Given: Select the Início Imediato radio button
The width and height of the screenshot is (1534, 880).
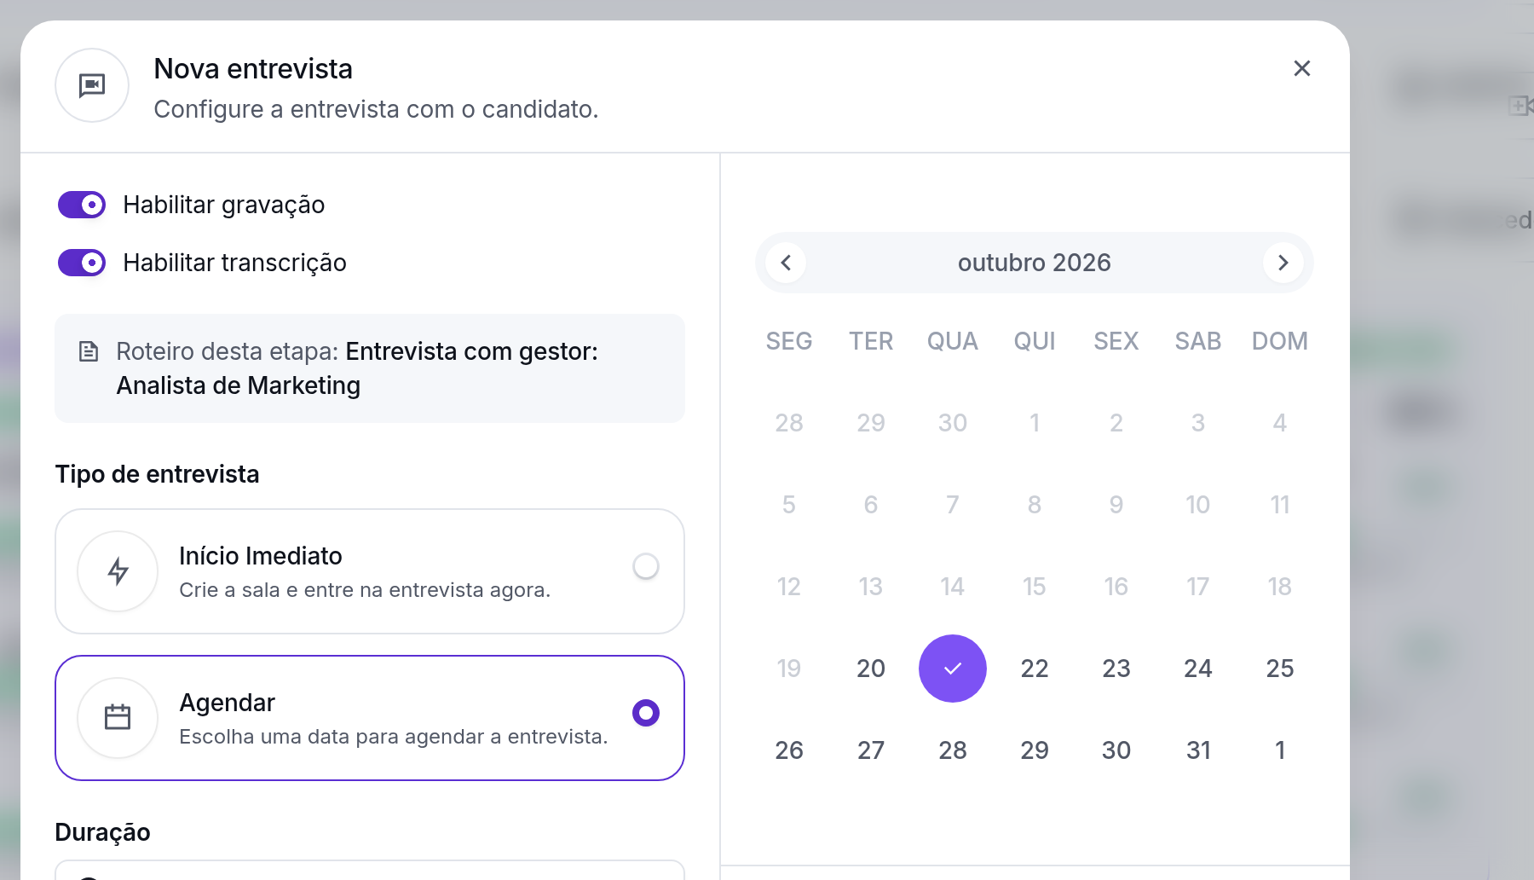Looking at the screenshot, I should [x=646, y=566].
